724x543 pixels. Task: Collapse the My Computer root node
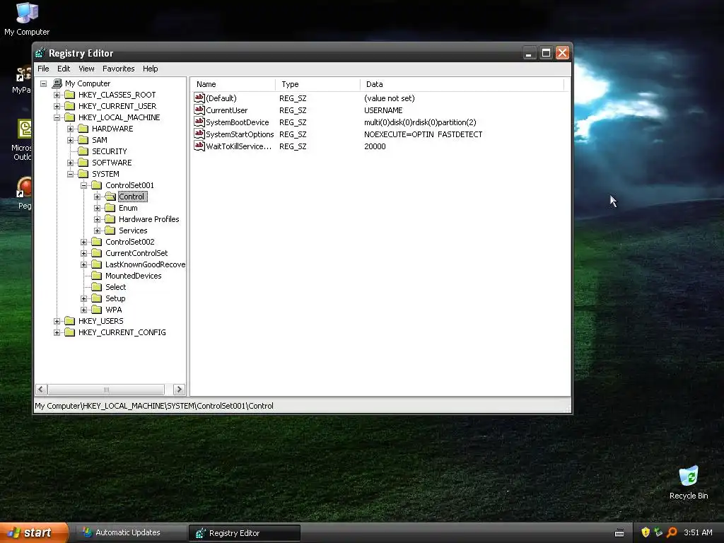tap(43, 83)
